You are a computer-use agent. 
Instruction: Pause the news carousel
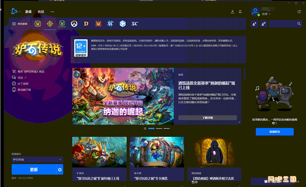pyautogui.click(x=145, y=129)
